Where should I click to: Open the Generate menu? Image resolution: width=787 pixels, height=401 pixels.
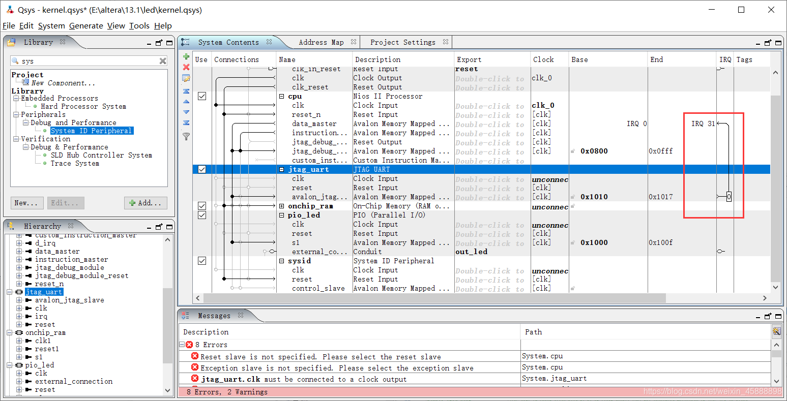[x=86, y=25]
